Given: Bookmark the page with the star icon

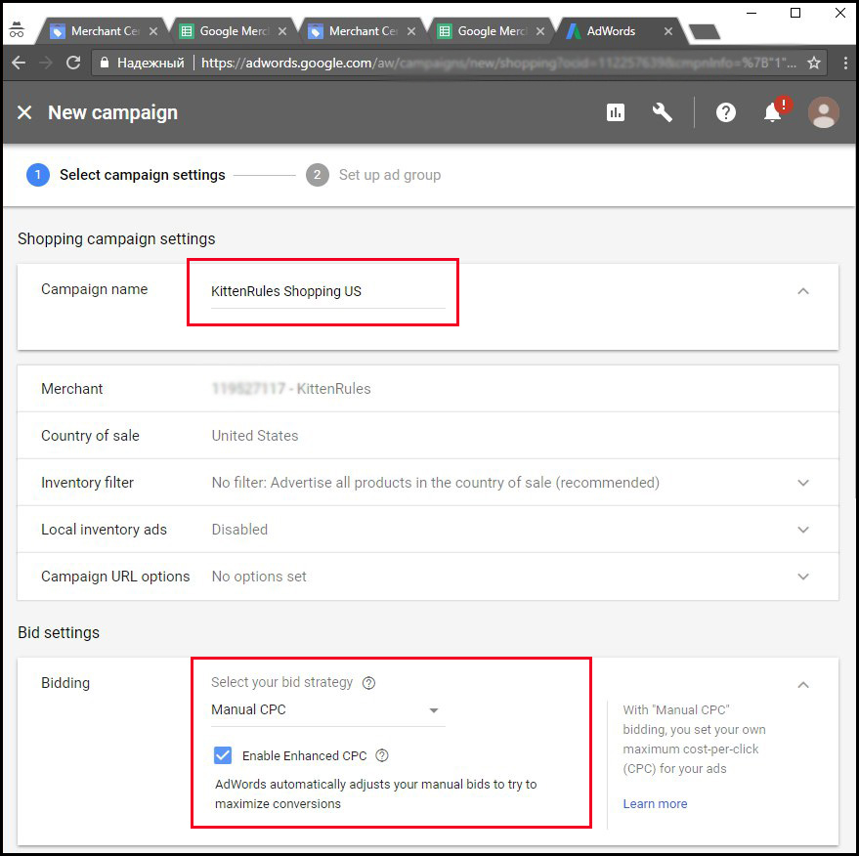Looking at the screenshot, I should point(813,63).
